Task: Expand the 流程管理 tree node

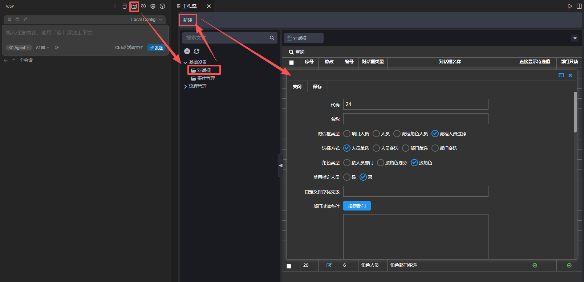Action: point(186,86)
